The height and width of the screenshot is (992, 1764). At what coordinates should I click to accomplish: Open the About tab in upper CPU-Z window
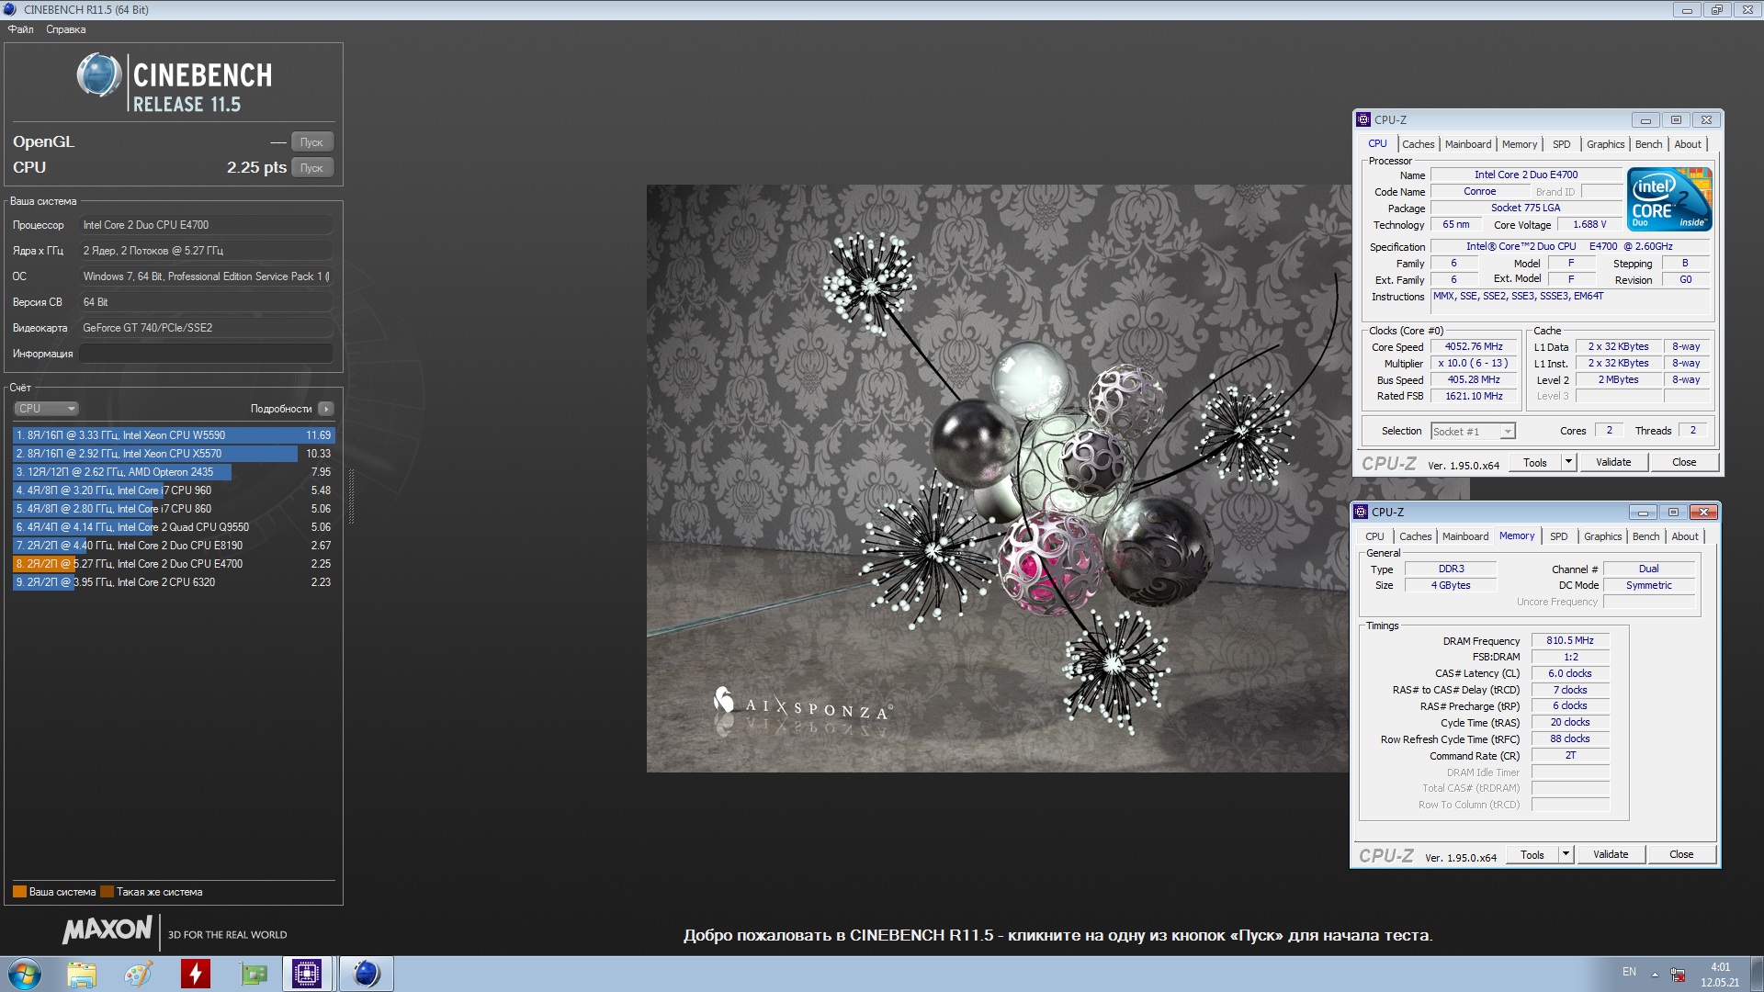(x=1688, y=144)
